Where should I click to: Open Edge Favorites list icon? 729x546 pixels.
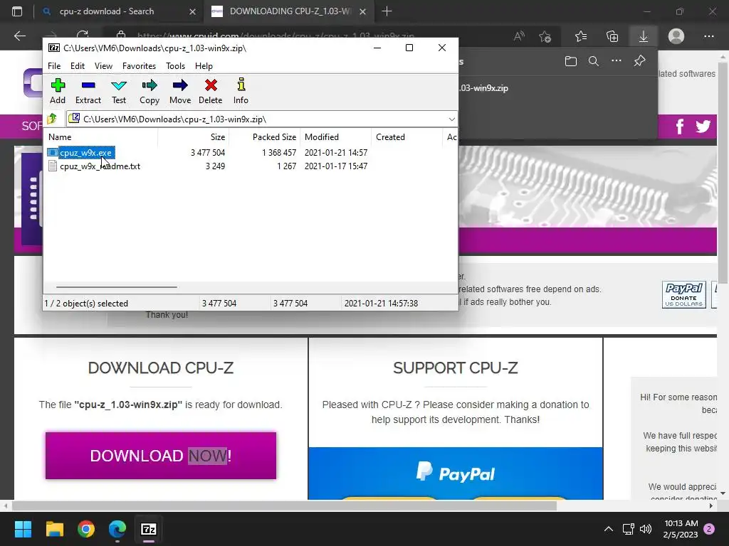tap(581, 36)
